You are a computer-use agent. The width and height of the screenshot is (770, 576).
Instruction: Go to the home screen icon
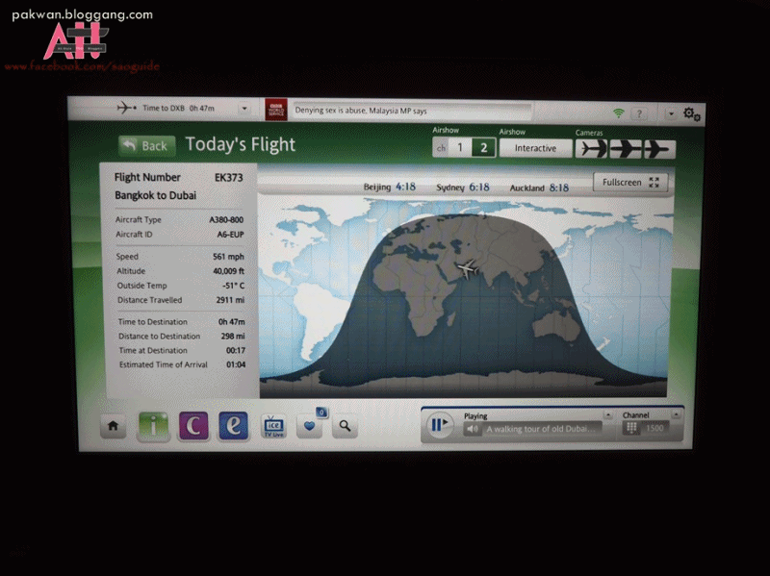[x=113, y=426]
